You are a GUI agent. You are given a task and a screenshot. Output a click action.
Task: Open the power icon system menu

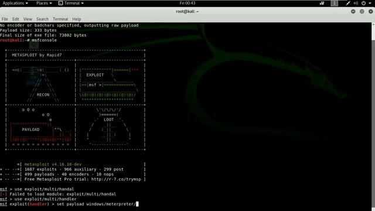(x=363, y=3)
